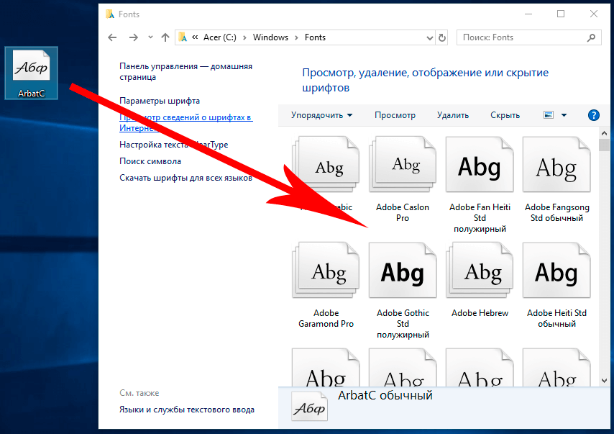Open 'Просмотр сведений о шрифтах в Интернете' link
614x434 pixels.
coord(185,122)
